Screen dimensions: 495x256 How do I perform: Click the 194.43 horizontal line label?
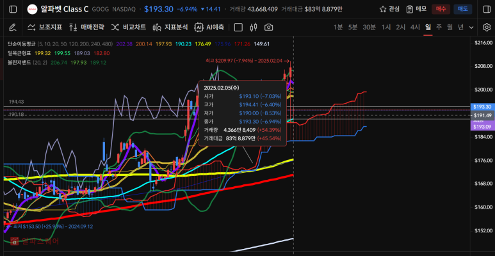17,102
